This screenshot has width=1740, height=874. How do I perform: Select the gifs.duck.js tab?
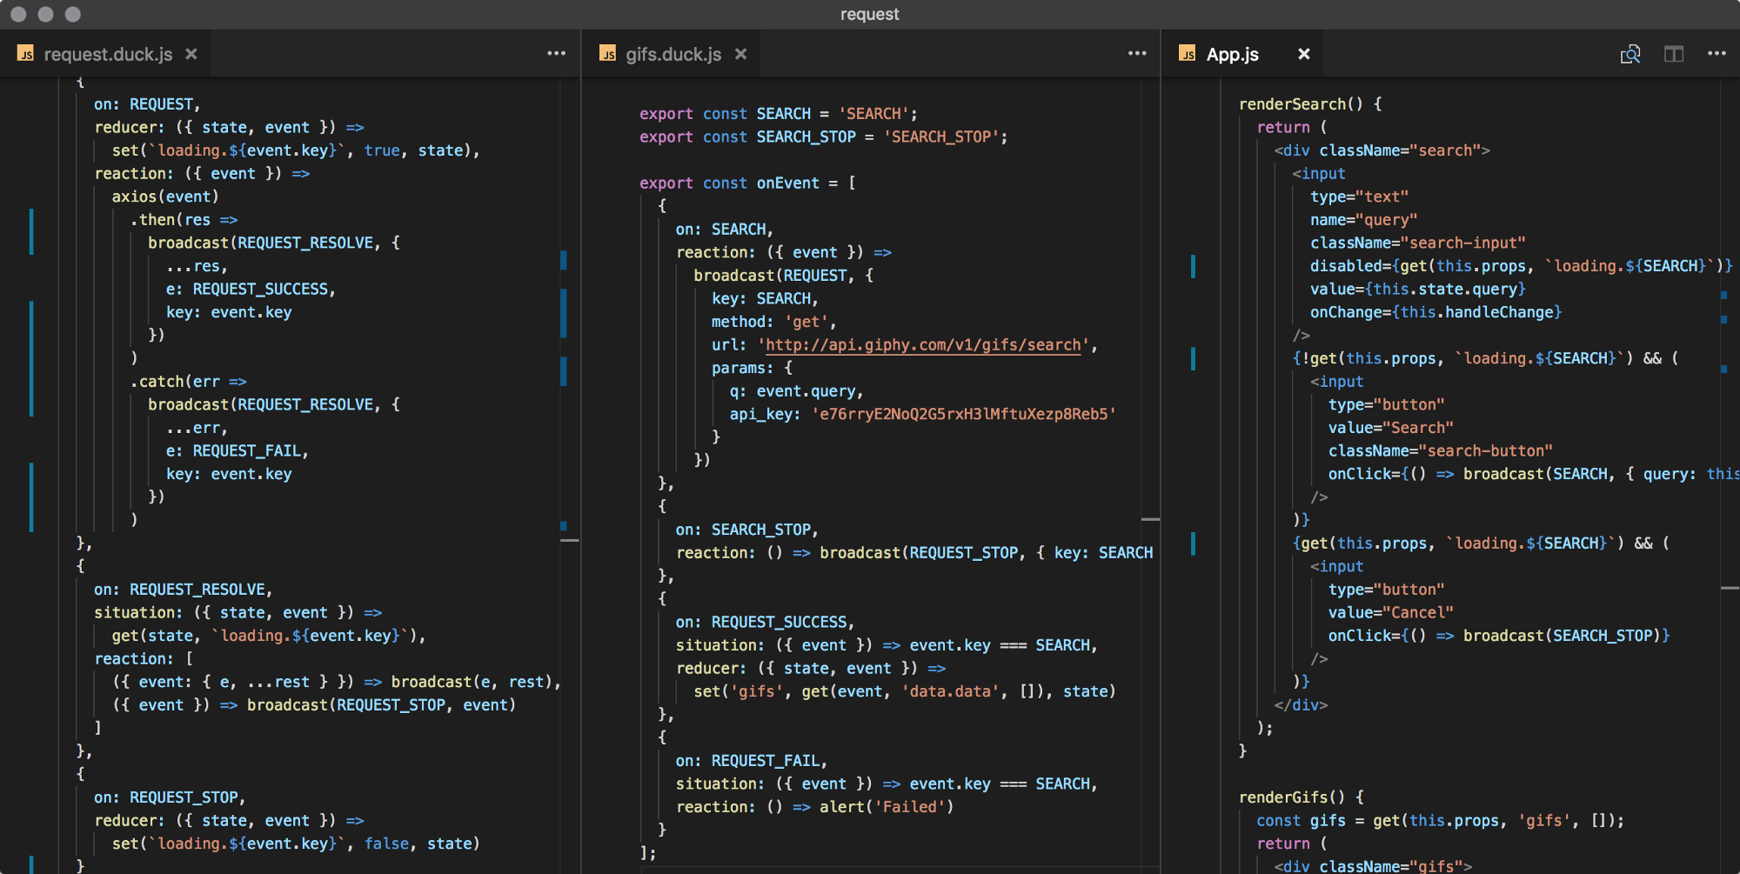coord(673,54)
